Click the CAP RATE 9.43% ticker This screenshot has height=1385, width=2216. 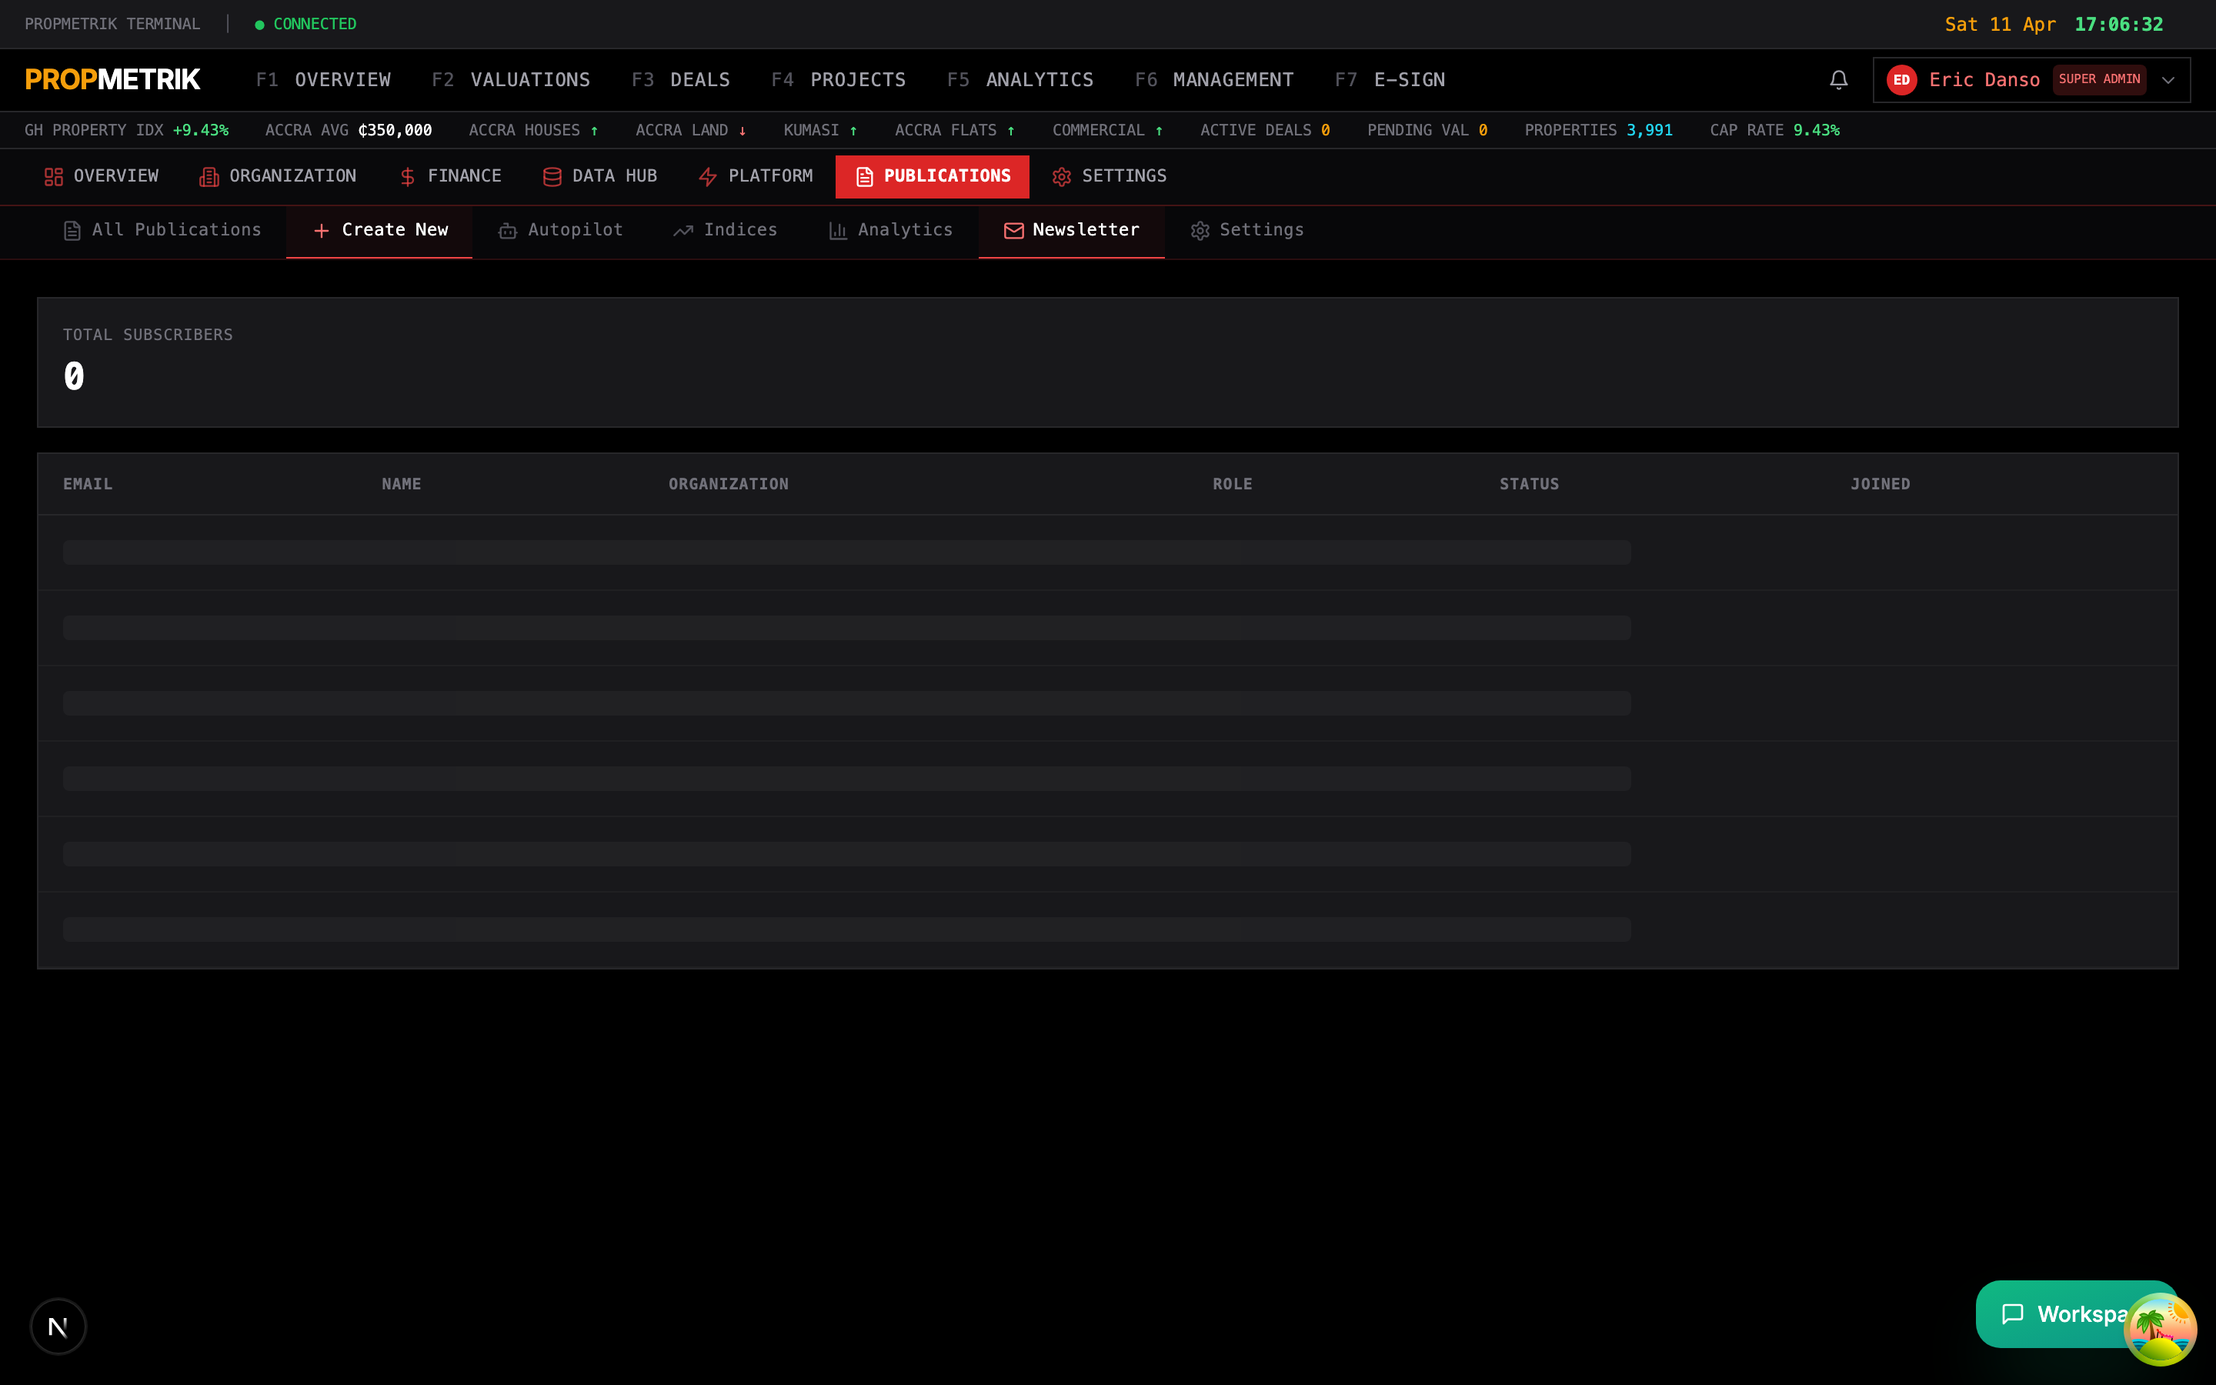tap(1774, 130)
